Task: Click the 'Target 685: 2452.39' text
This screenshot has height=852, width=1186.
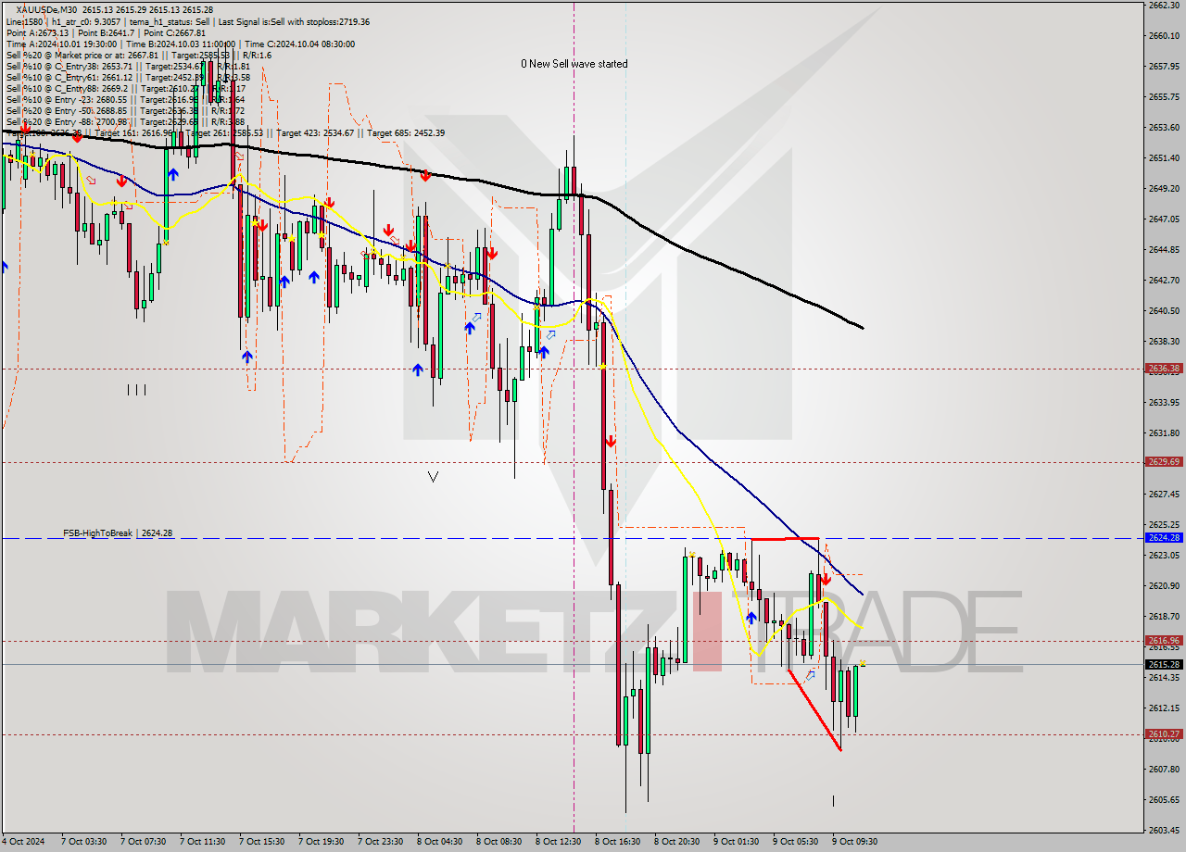Action: point(406,133)
